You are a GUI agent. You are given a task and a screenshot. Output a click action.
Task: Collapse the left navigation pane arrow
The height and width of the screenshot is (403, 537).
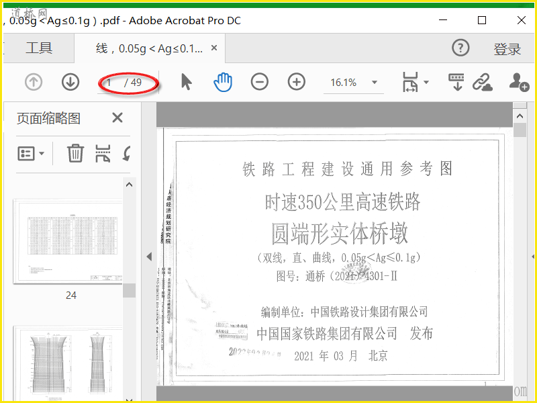click(149, 257)
